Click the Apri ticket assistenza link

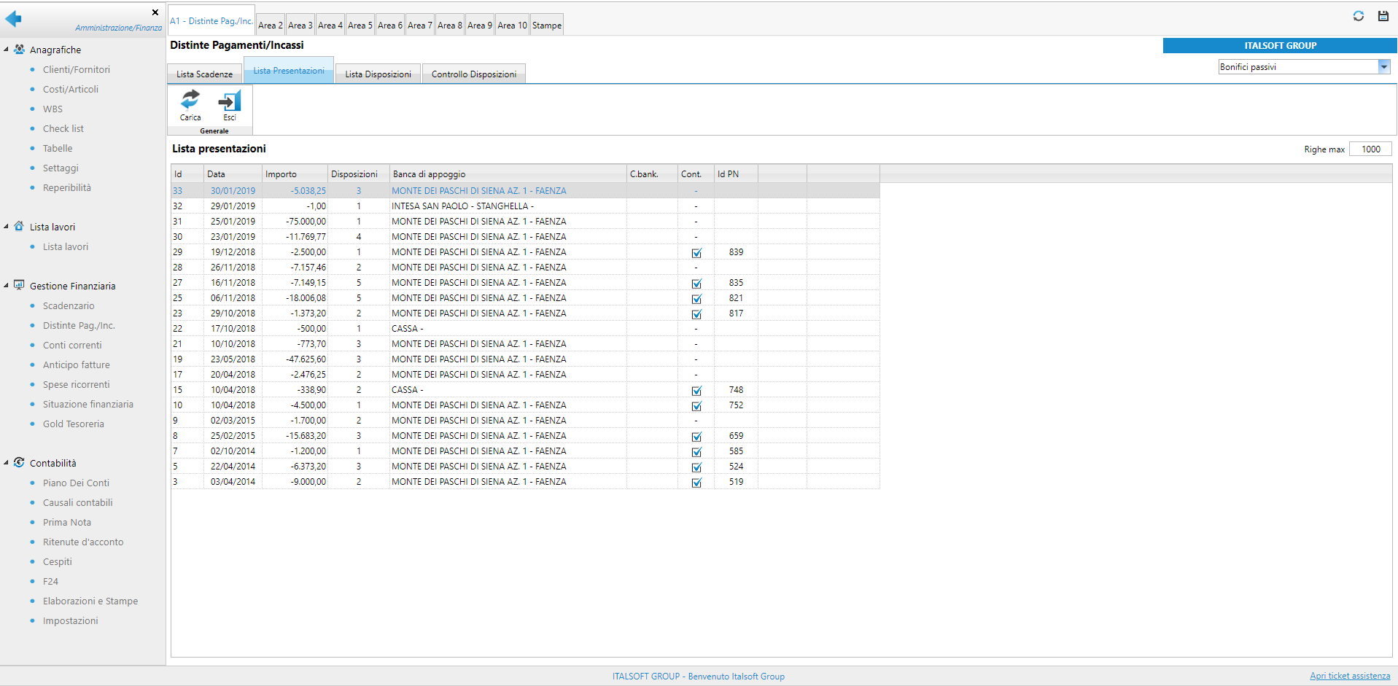click(x=1349, y=676)
